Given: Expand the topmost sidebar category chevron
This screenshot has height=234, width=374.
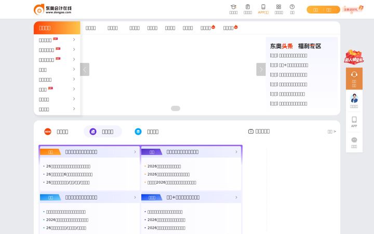Looking at the screenshot, I should click(74, 40).
